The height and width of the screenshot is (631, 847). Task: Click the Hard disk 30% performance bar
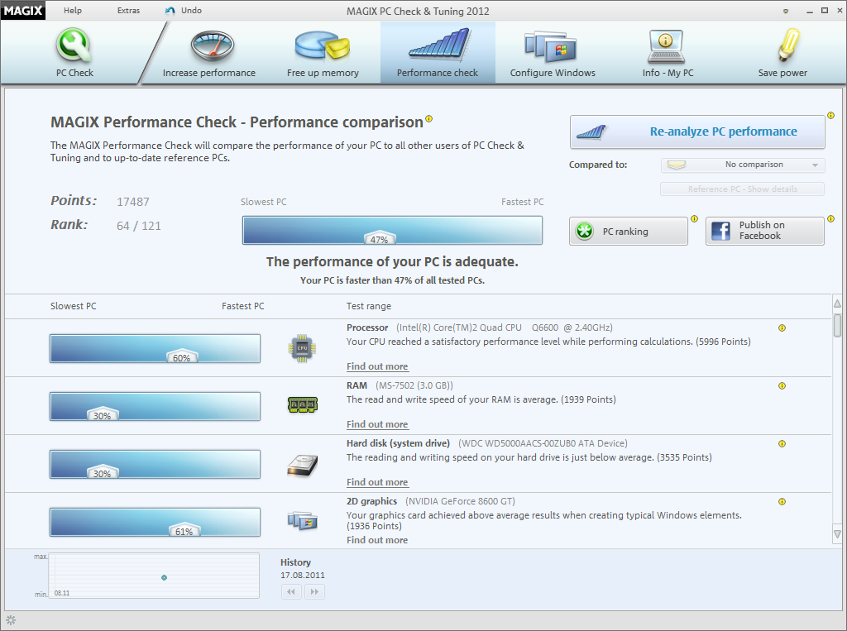(155, 464)
